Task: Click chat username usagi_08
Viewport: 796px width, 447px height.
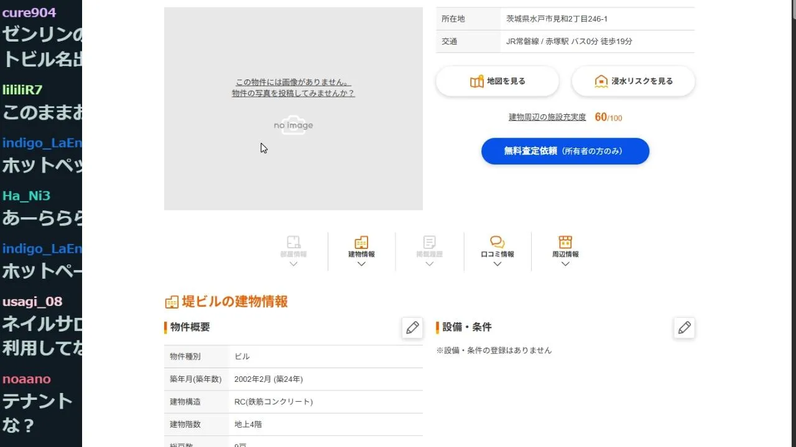Action: click(32, 302)
